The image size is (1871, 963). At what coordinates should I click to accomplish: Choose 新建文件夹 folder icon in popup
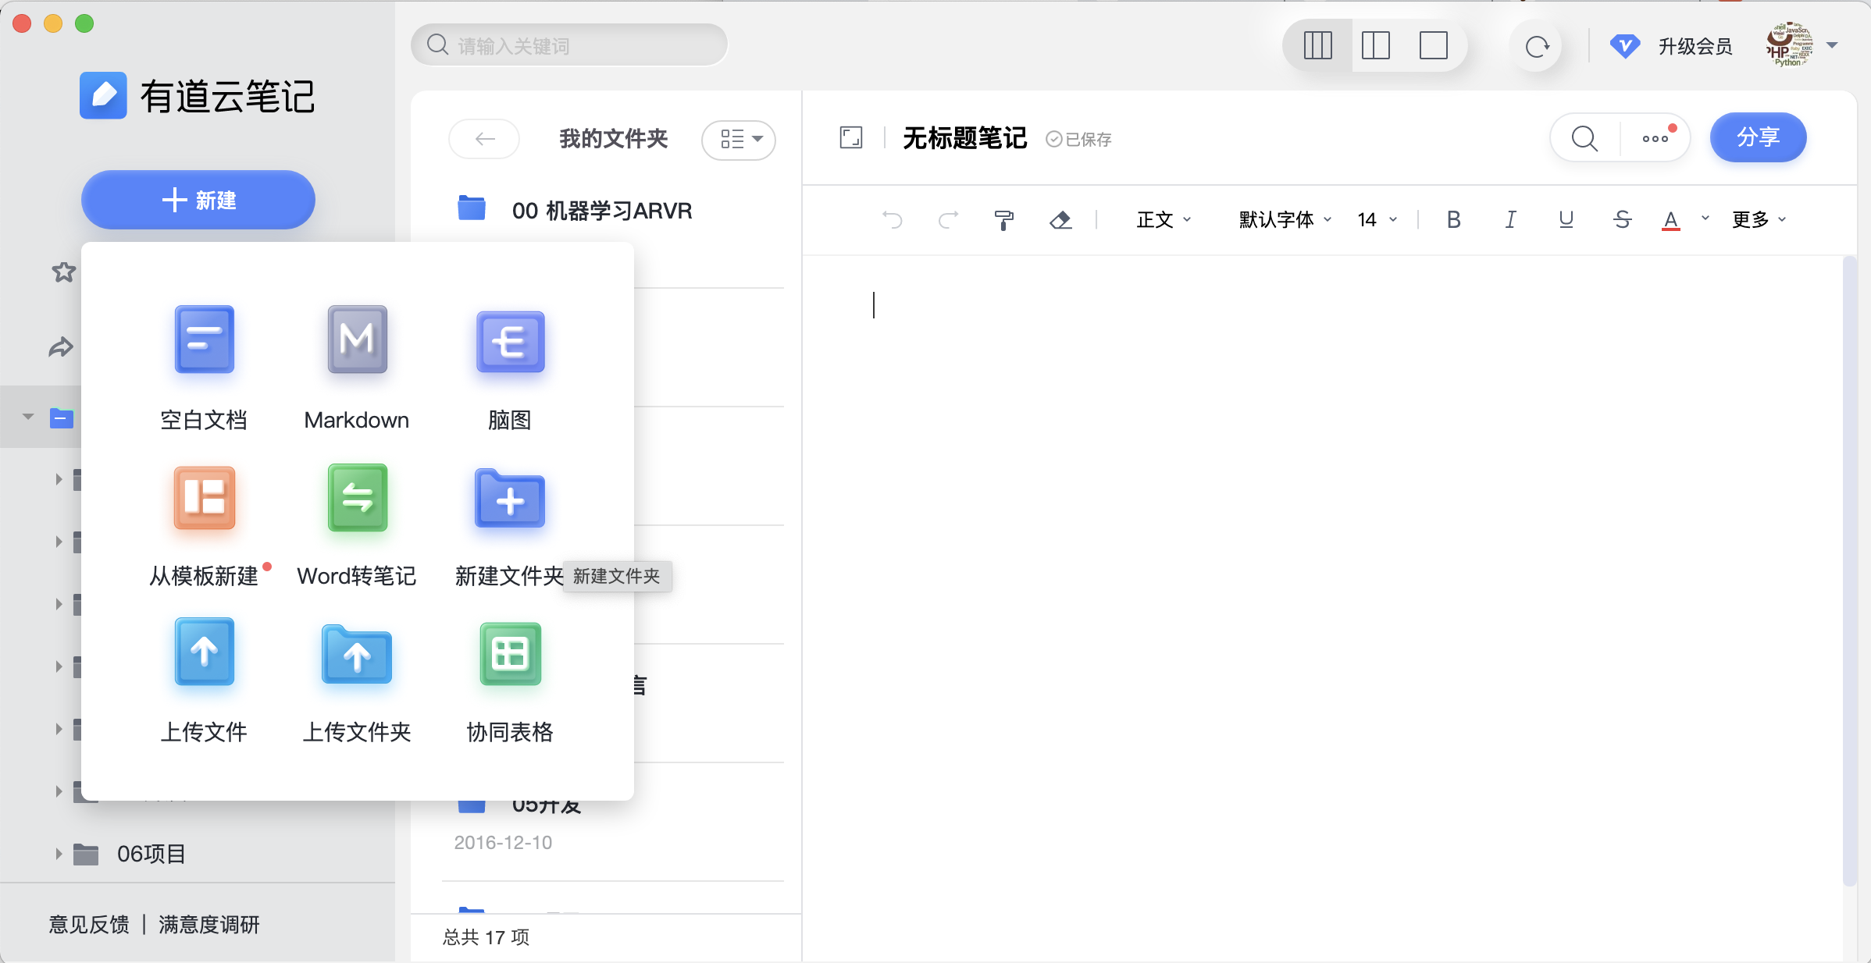[x=510, y=499]
